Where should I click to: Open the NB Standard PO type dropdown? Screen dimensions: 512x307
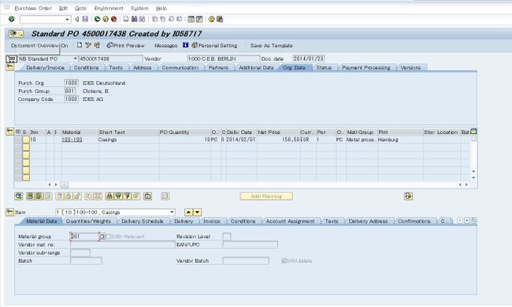[x=75, y=58]
